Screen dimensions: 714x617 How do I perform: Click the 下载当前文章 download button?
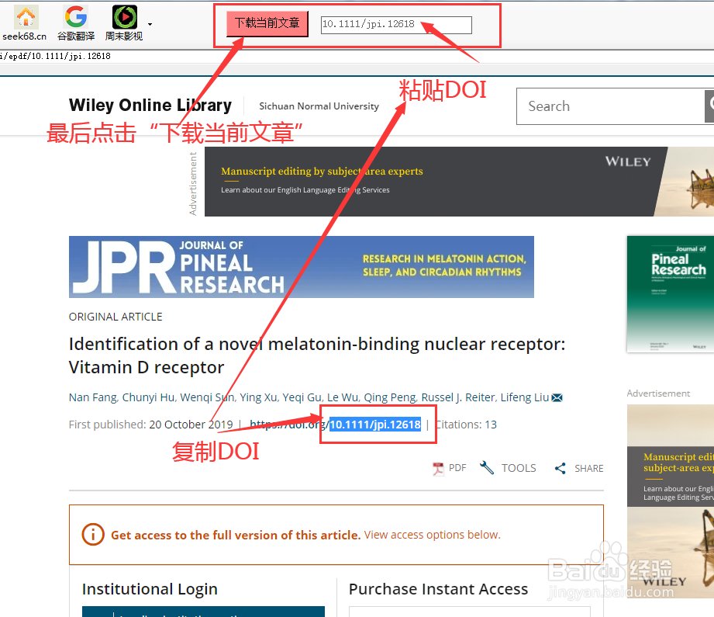(x=266, y=23)
